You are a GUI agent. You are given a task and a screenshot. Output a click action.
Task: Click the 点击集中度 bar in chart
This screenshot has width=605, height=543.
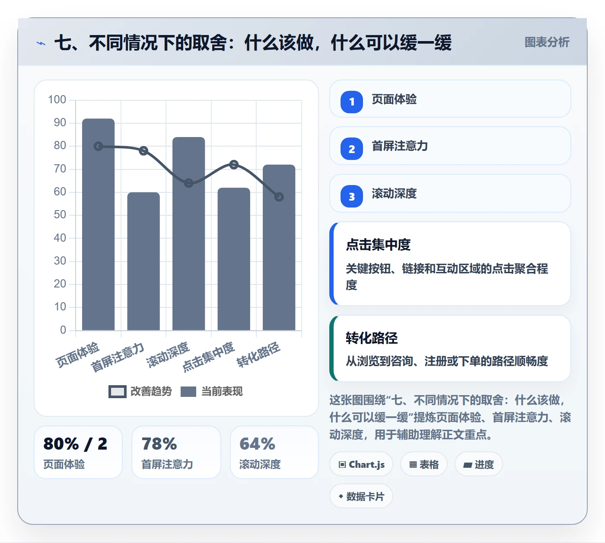click(234, 259)
